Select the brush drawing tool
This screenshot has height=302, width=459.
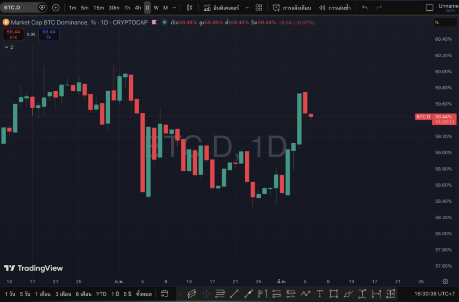(348, 294)
